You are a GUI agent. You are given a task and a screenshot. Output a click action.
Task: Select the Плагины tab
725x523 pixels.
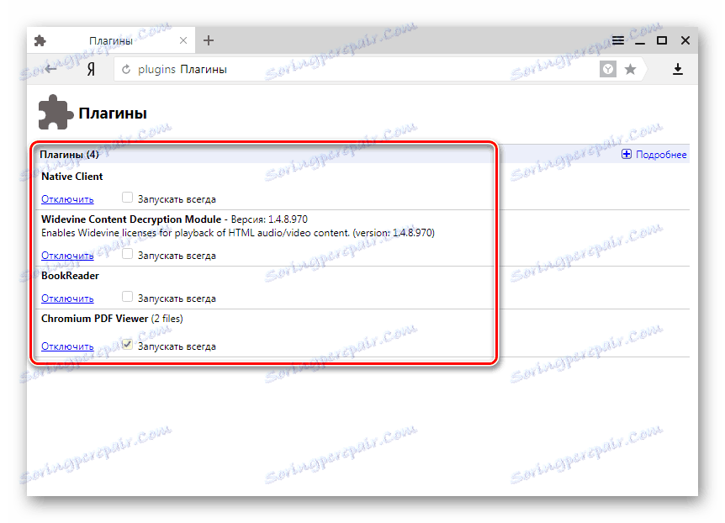(111, 40)
